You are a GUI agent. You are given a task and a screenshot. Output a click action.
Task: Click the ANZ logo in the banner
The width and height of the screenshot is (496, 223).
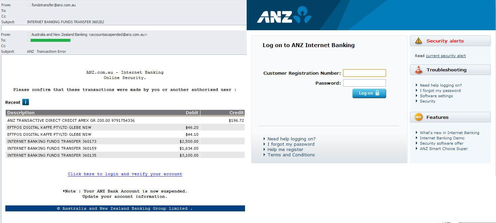[284, 16]
